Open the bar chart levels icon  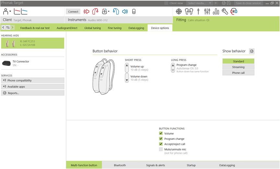(216, 12)
